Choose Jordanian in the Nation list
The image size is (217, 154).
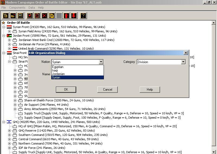click(x=58, y=74)
